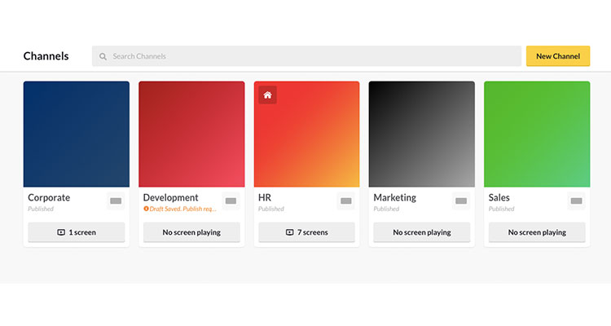Click No screen playing under Development
The width and height of the screenshot is (611, 326).
191,232
